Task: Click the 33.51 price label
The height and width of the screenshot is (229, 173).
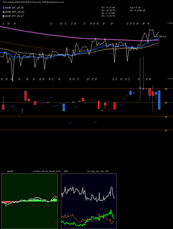Action: pos(163,36)
